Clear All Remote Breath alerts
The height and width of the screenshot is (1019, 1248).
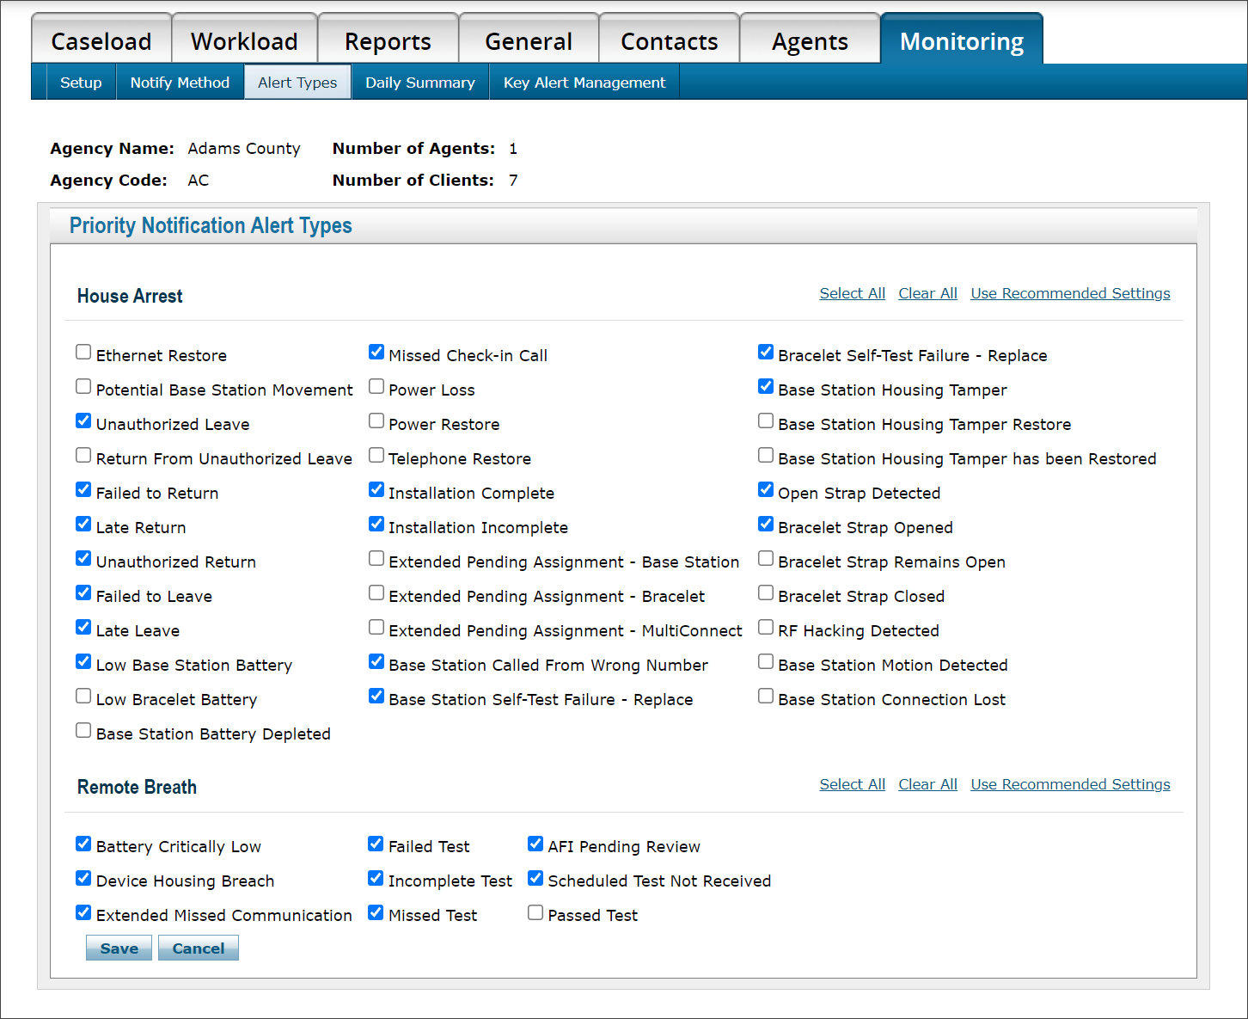point(927,783)
